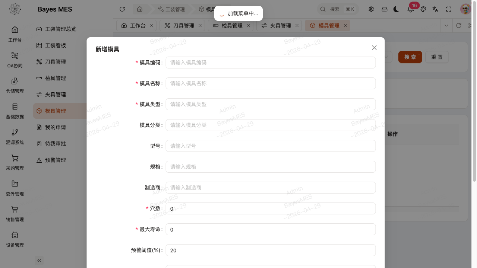The height and width of the screenshot is (268, 477).
Task: Click the inbox tray icon in header
Action: 385,9
